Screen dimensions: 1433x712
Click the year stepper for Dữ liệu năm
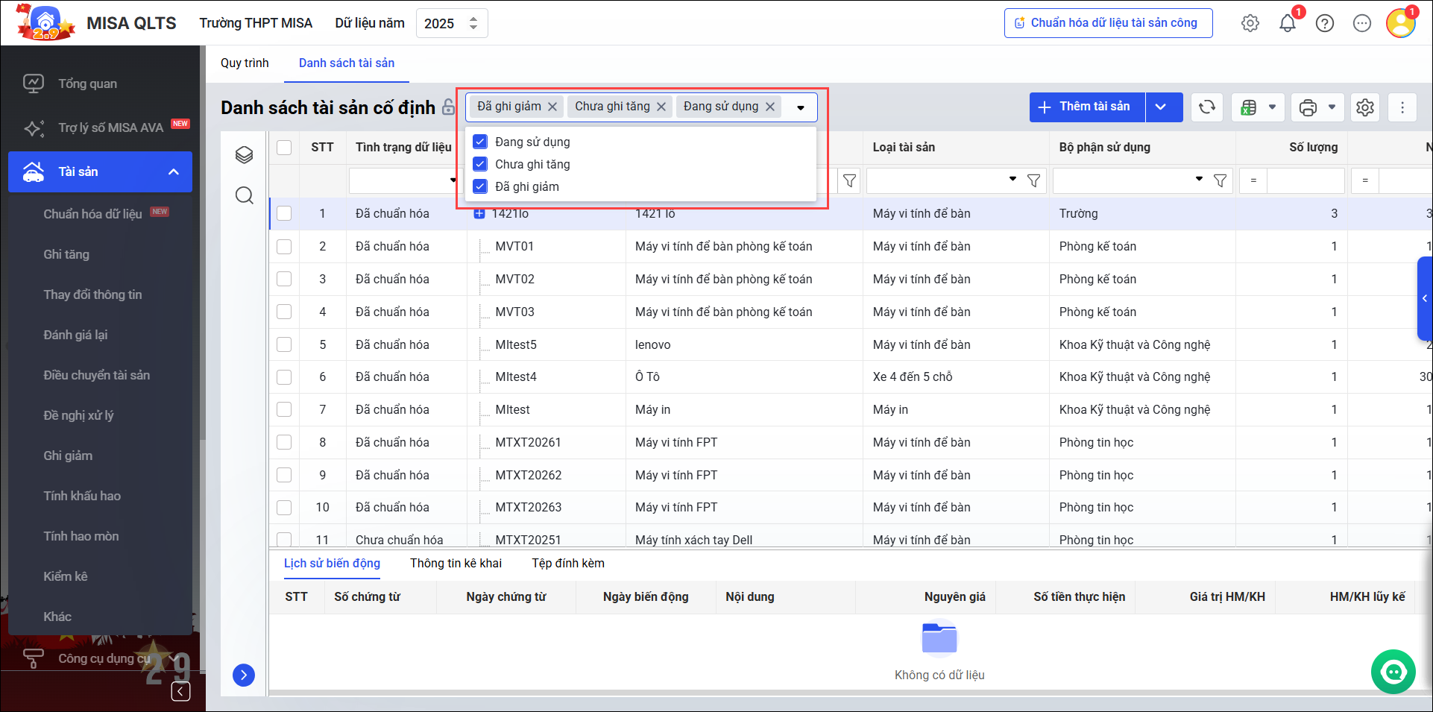click(x=473, y=23)
